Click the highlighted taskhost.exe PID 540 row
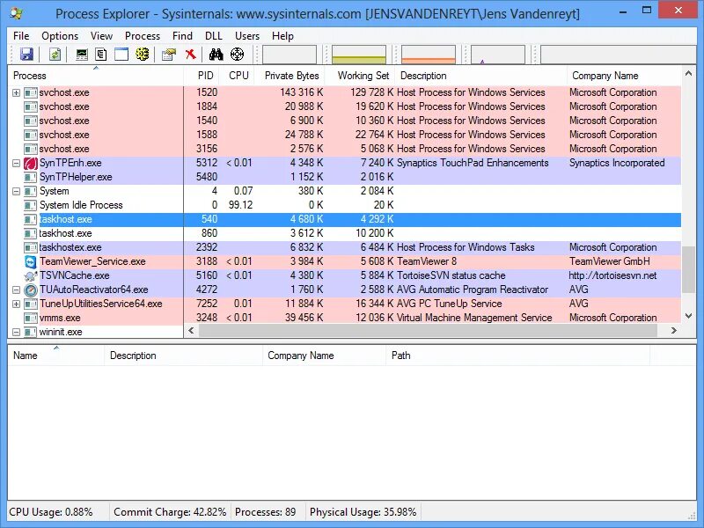Viewport: 704px width, 528px height. click(344, 219)
